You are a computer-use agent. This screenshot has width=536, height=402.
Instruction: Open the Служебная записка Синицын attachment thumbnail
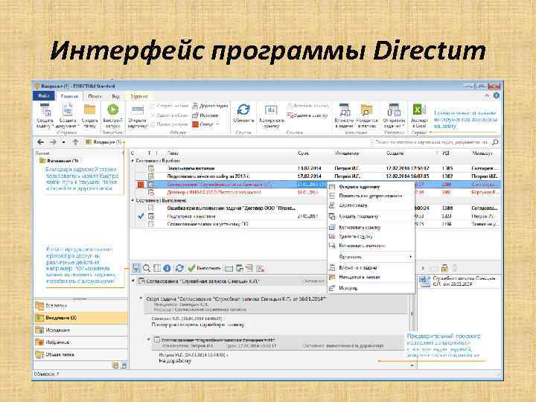click(425, 281)
